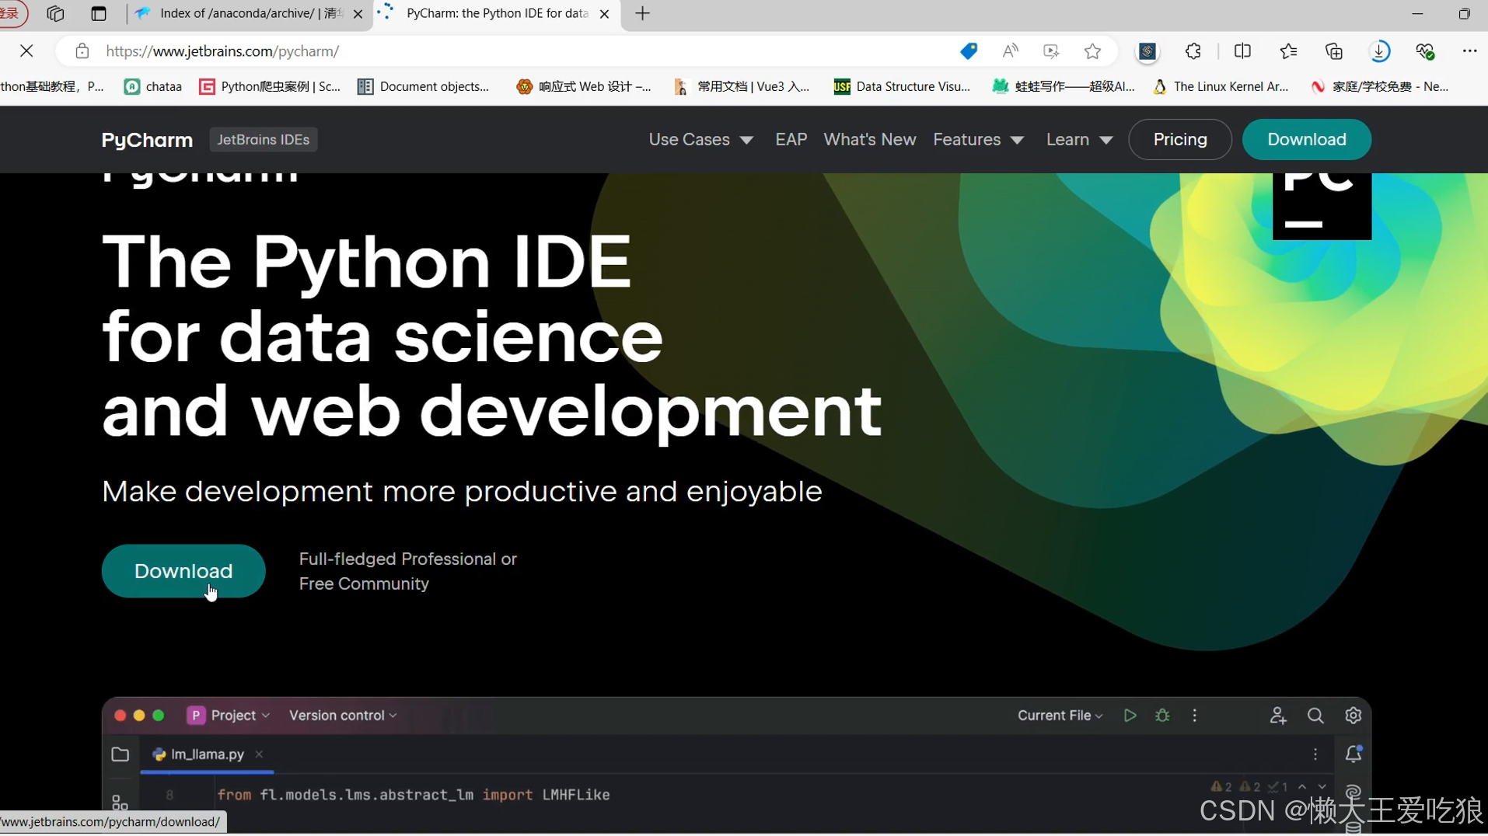The height and width of the screenshot is (836, 1488).
Task: Click the green window dot in IDE preview
Action: click(159, 716)
